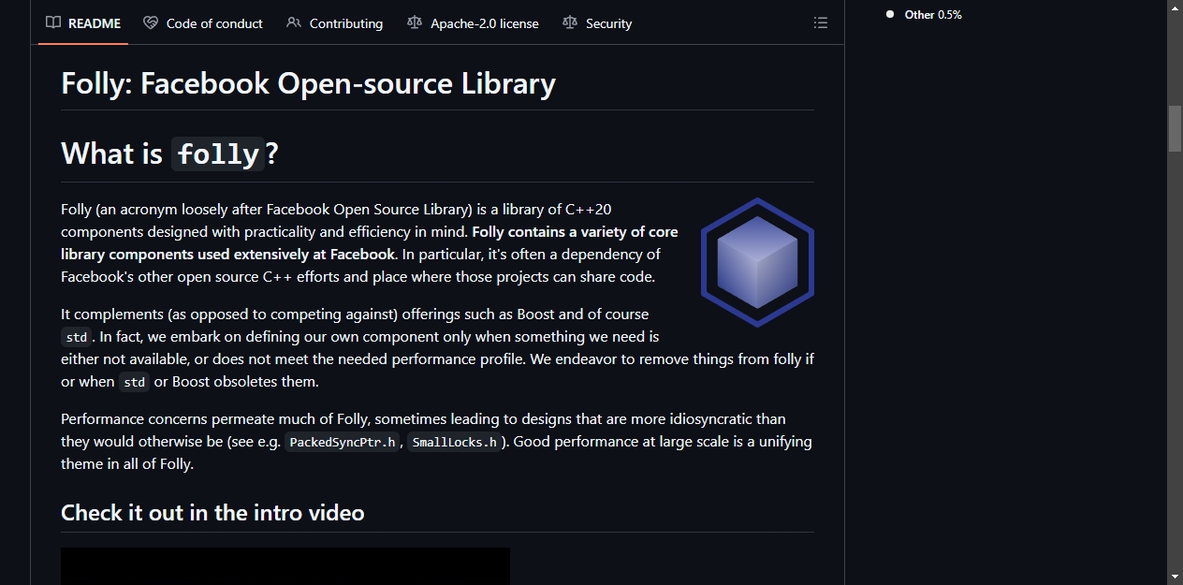The width and height of the screenshot is (1183, 585).
Task: Open the README tab
Action: (83, 23)
